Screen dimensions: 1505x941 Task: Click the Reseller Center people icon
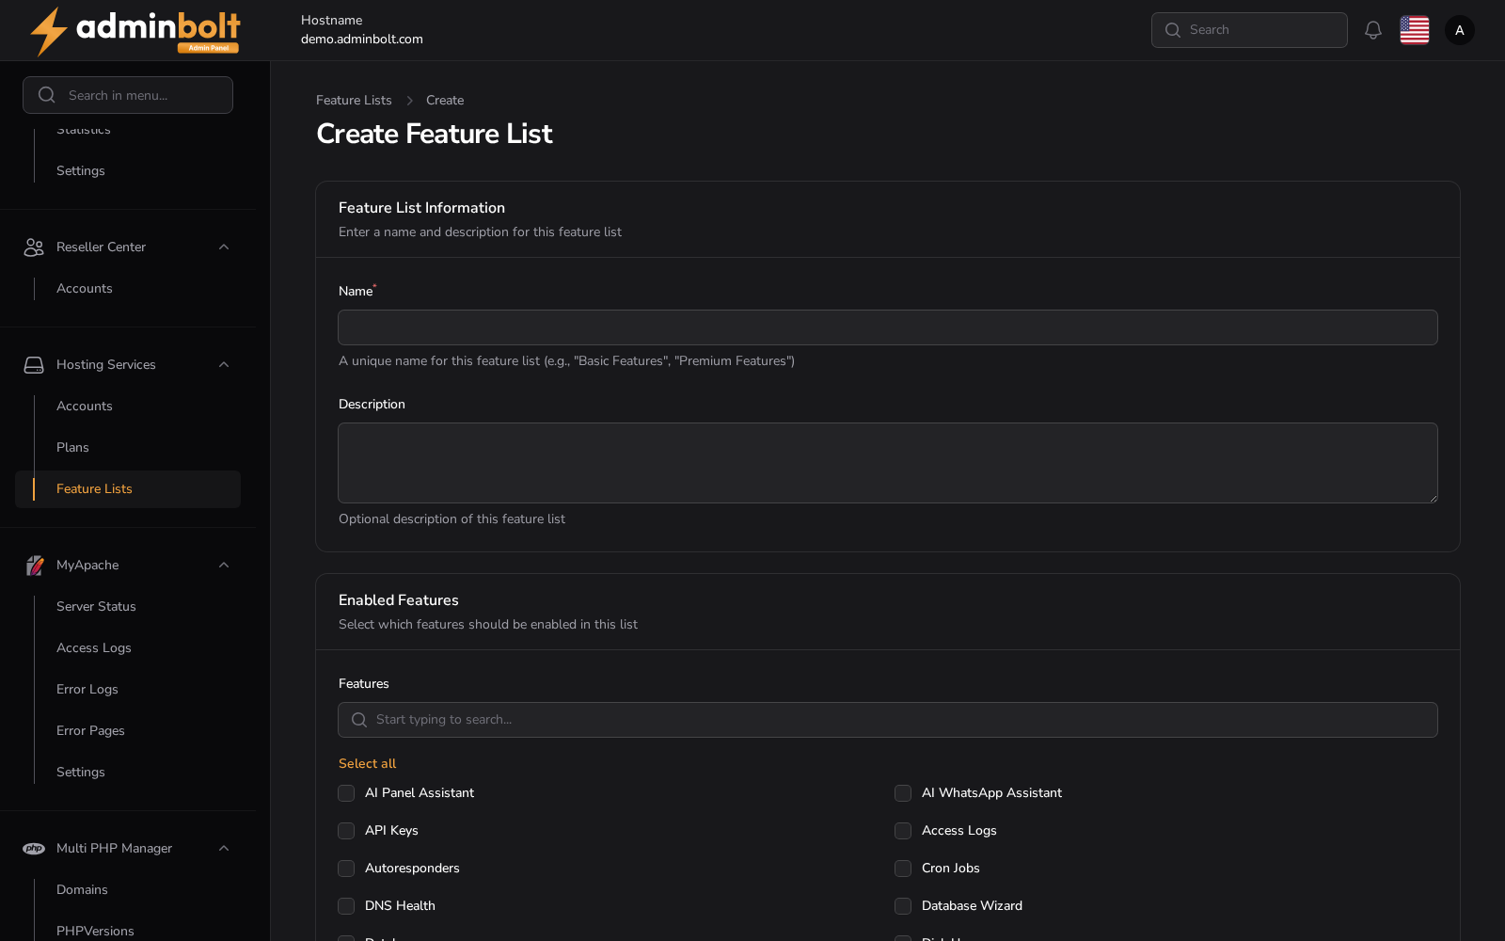[34, 247]
